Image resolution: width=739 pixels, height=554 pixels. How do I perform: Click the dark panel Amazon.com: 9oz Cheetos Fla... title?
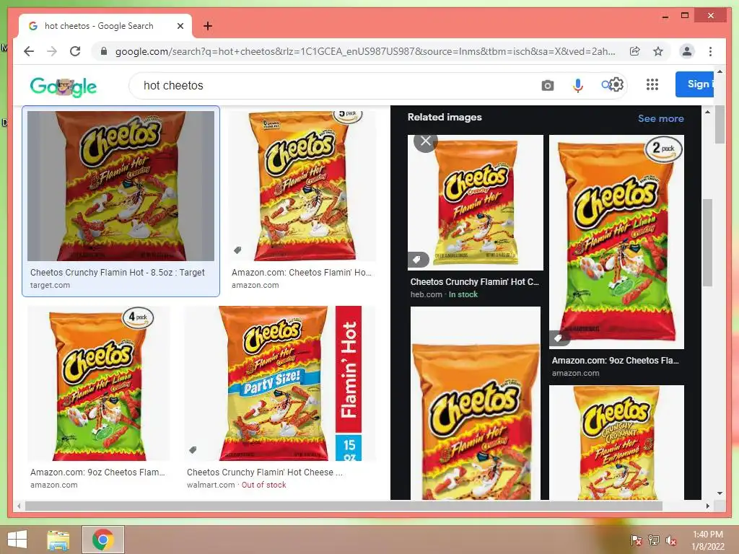[x=615, y=361]
